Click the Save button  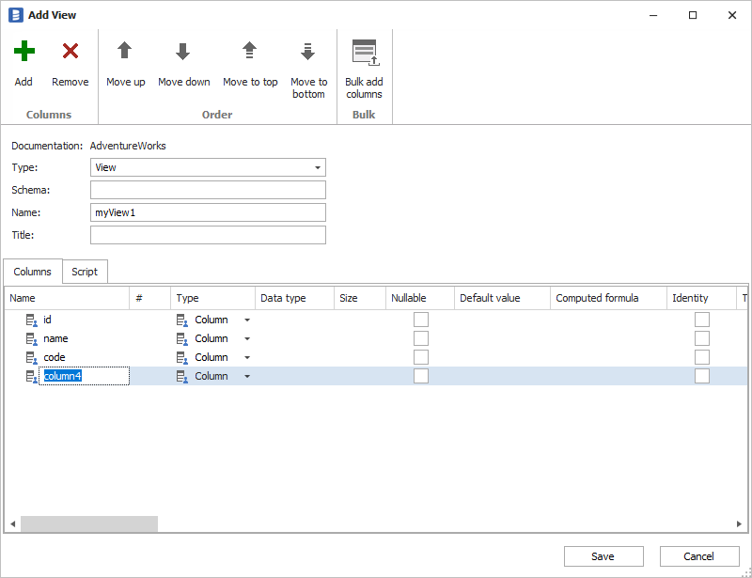[603, 556]
